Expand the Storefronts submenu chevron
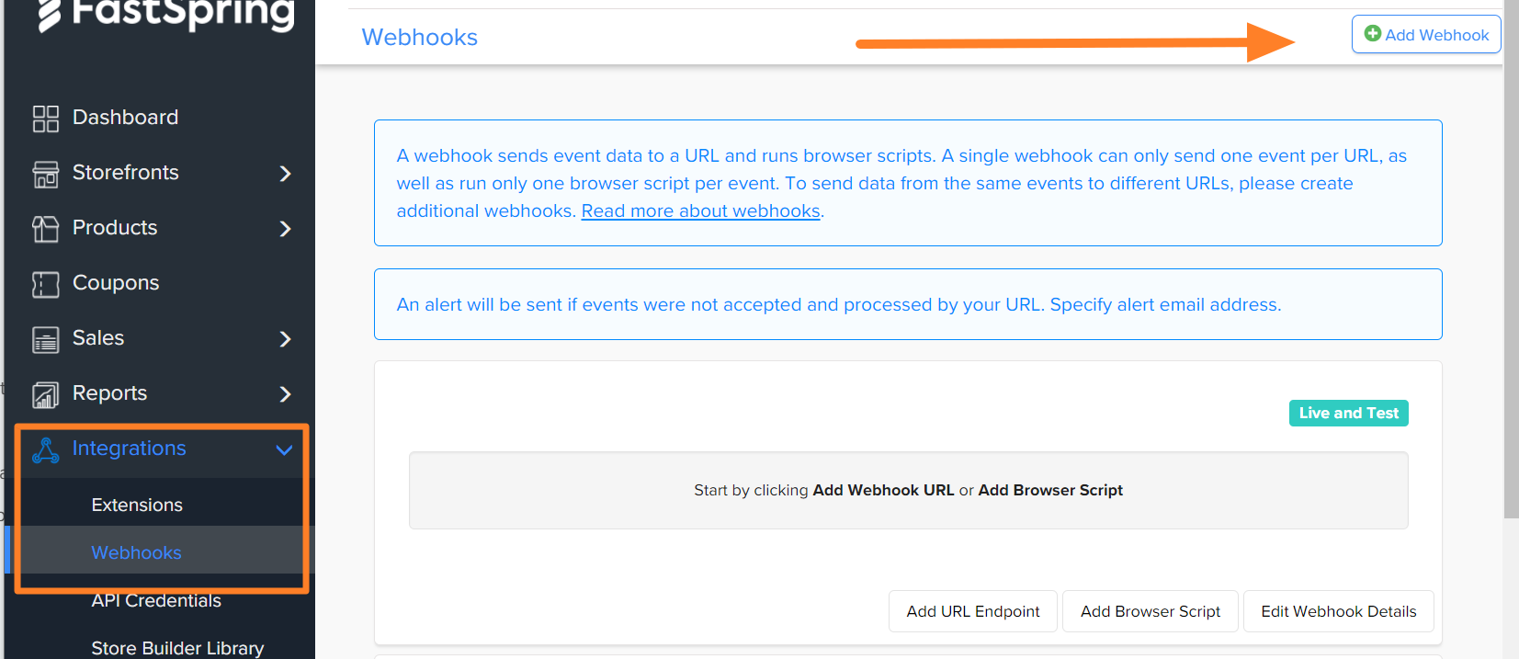Viewport: 1519px width, 659px height. coord(285,174)
